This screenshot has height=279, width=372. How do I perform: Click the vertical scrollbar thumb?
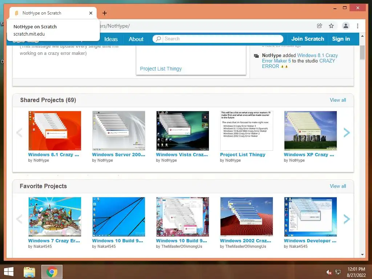(x=362, y=52)
